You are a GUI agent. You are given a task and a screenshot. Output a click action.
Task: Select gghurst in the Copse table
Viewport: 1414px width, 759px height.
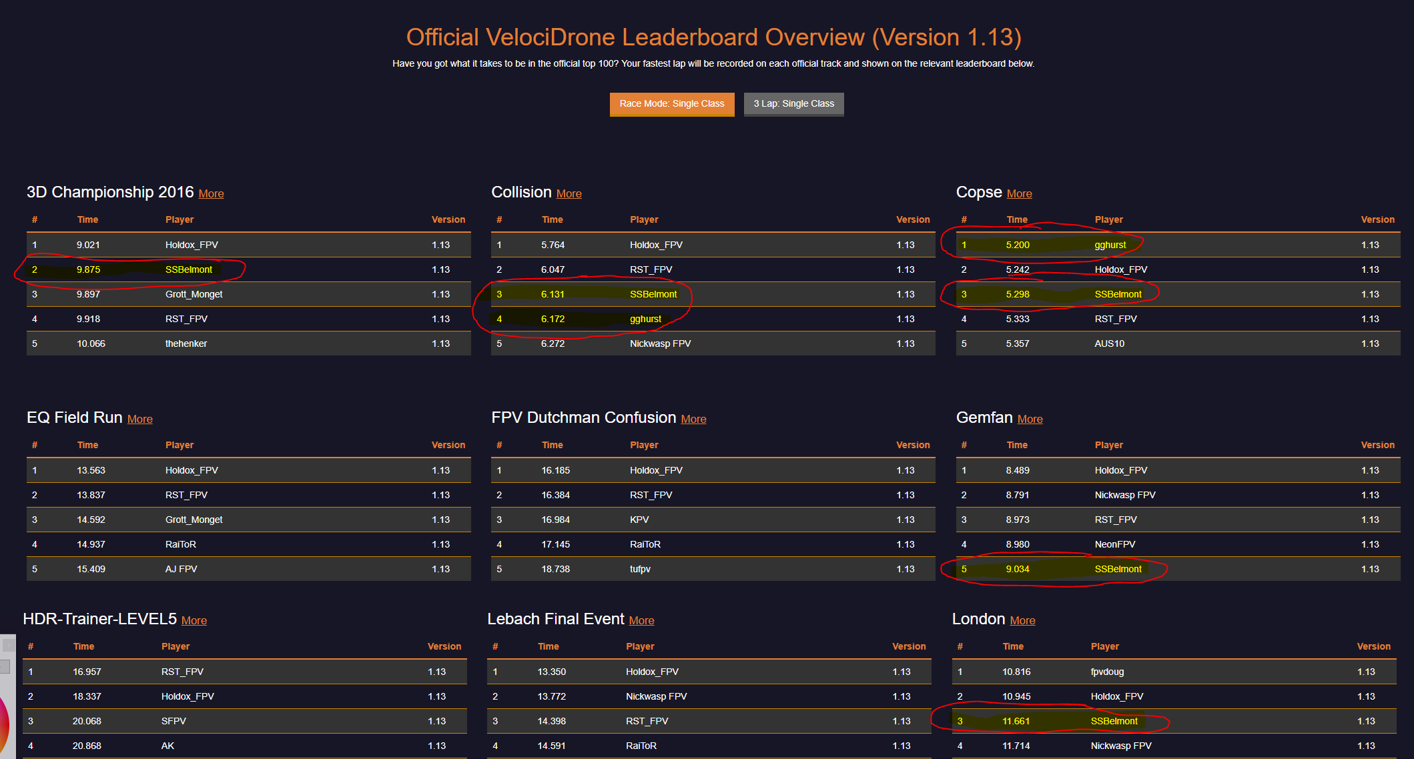(x=1110, y=245)
